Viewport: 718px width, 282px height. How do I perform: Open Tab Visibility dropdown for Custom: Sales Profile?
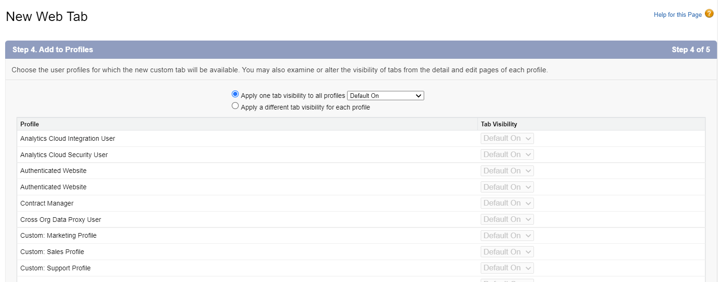(x=507, y=252)
